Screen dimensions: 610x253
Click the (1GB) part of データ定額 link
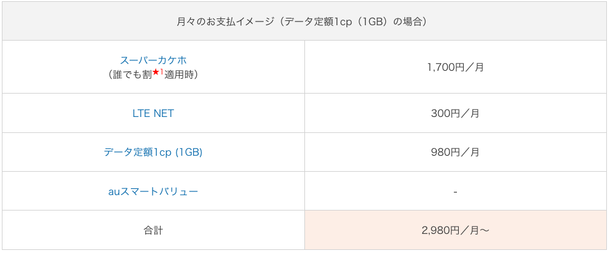[x=188, y=153]
